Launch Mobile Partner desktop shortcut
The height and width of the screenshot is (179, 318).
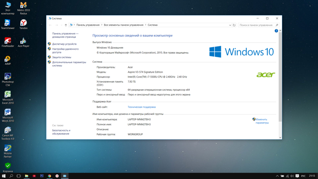tap(8, 151)
